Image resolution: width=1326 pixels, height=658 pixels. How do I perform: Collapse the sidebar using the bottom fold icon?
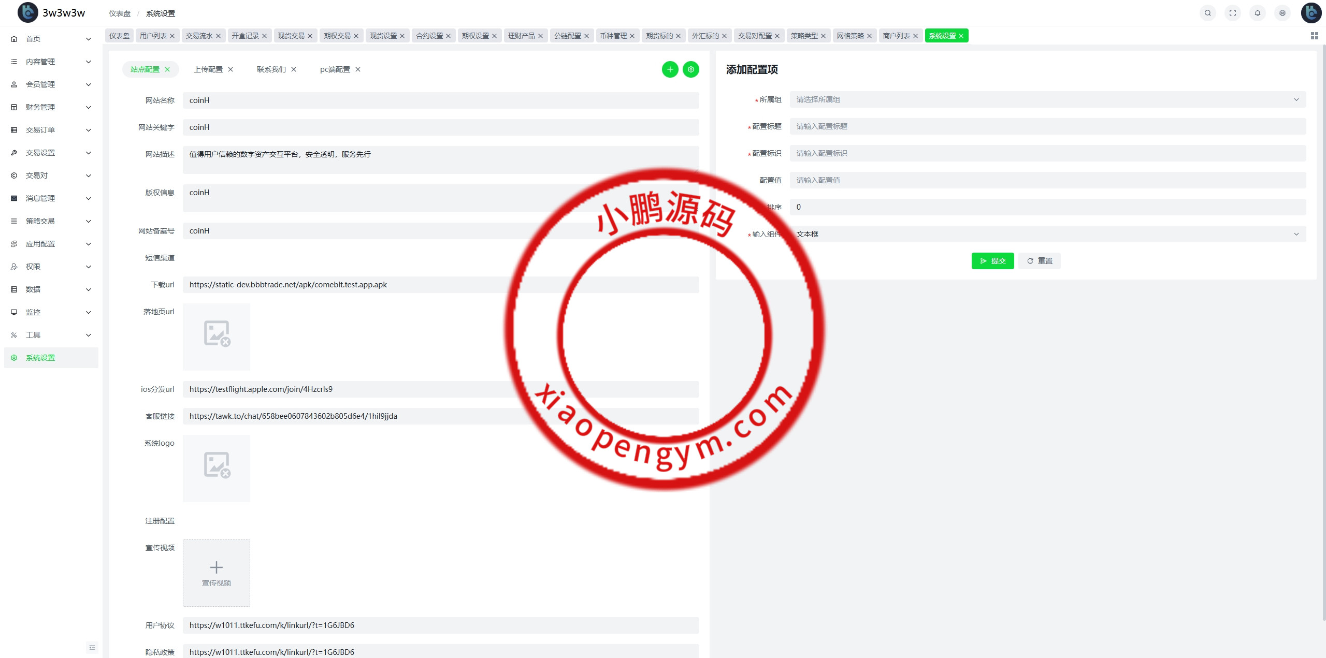point(92,647)
